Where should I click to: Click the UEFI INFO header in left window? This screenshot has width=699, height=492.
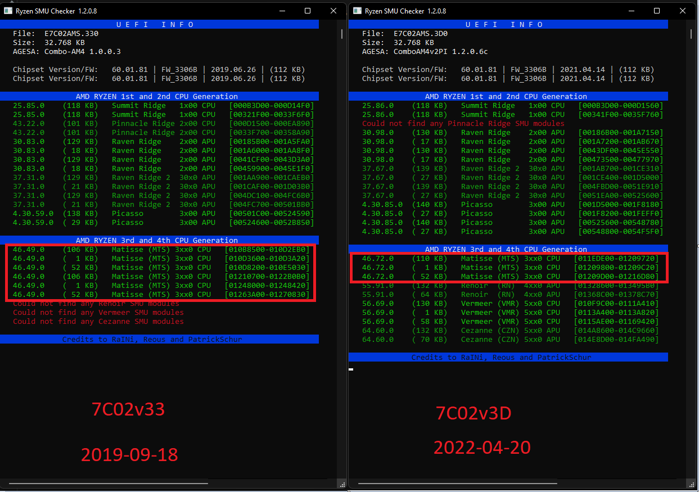(x=159, y=24)
